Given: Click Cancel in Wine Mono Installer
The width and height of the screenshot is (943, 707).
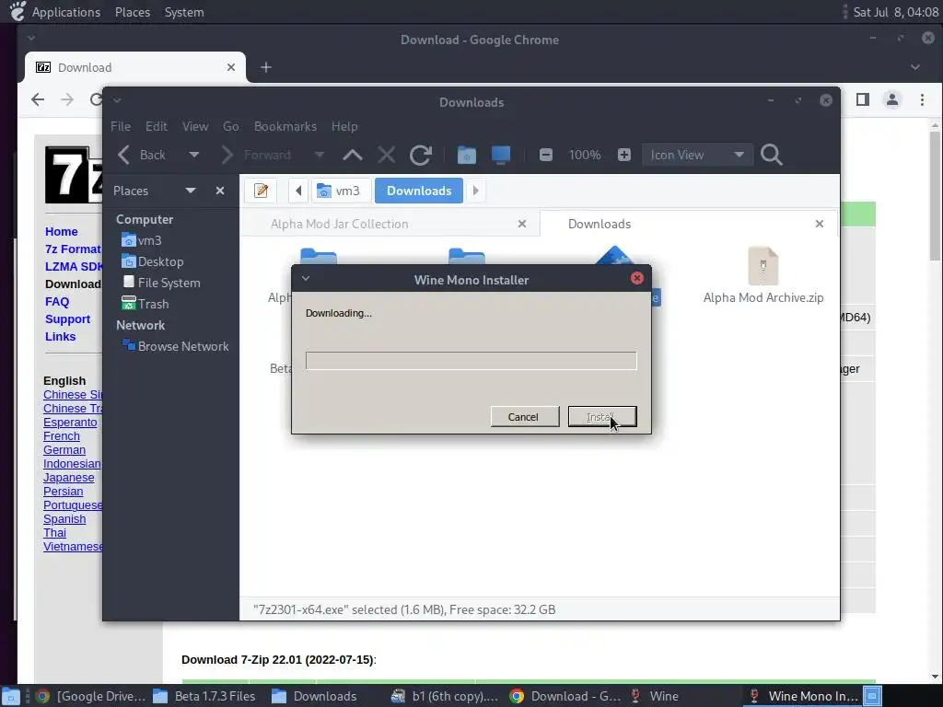Looking at the screenshot, I should tap(524, 417).
